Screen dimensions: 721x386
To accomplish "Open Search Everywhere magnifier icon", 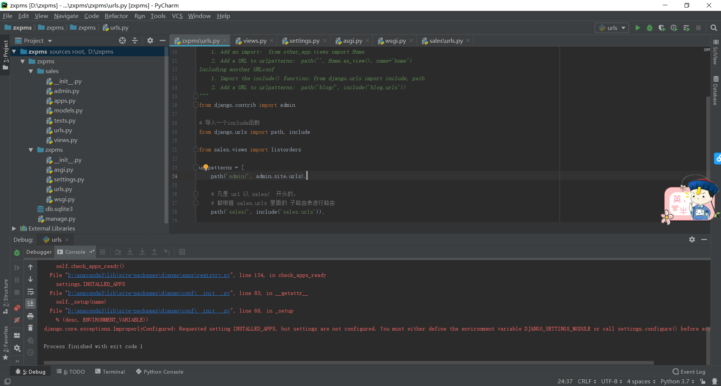I will pos(713,28).
